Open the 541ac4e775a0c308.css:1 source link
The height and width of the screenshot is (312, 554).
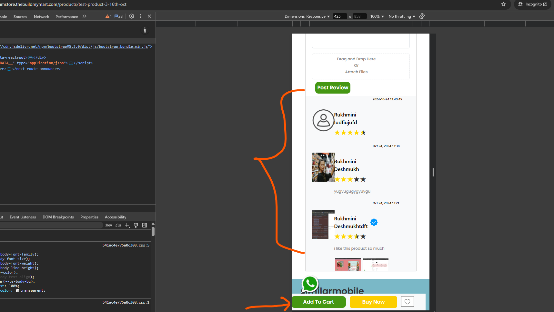pos(126,302)
